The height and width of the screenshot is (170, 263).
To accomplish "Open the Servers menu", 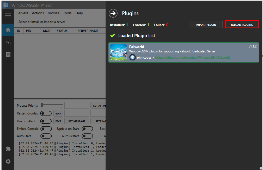I will click(22, 13).
